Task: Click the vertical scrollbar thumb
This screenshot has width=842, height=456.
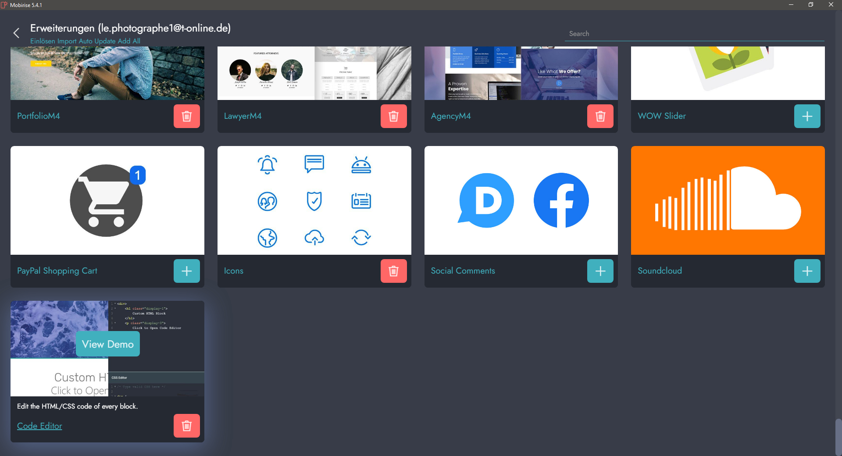Action: (x=838, y=437)
